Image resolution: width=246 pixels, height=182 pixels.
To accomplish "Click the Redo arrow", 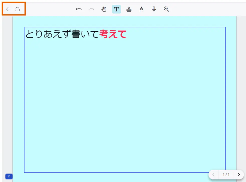I will click(x=91, y=9).
